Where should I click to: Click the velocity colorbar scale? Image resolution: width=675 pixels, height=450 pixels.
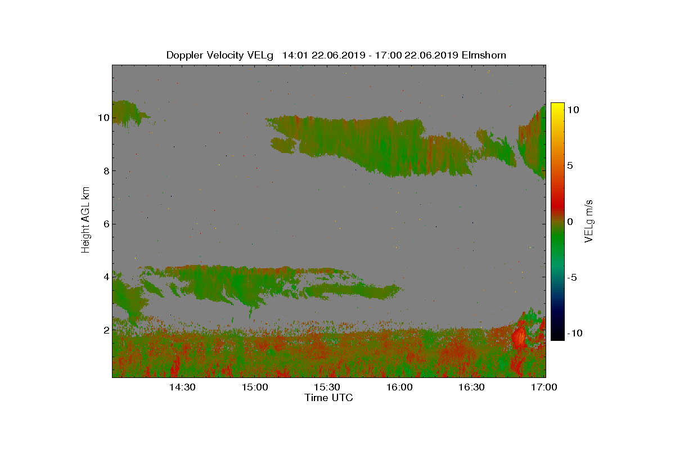pos(557,222)
